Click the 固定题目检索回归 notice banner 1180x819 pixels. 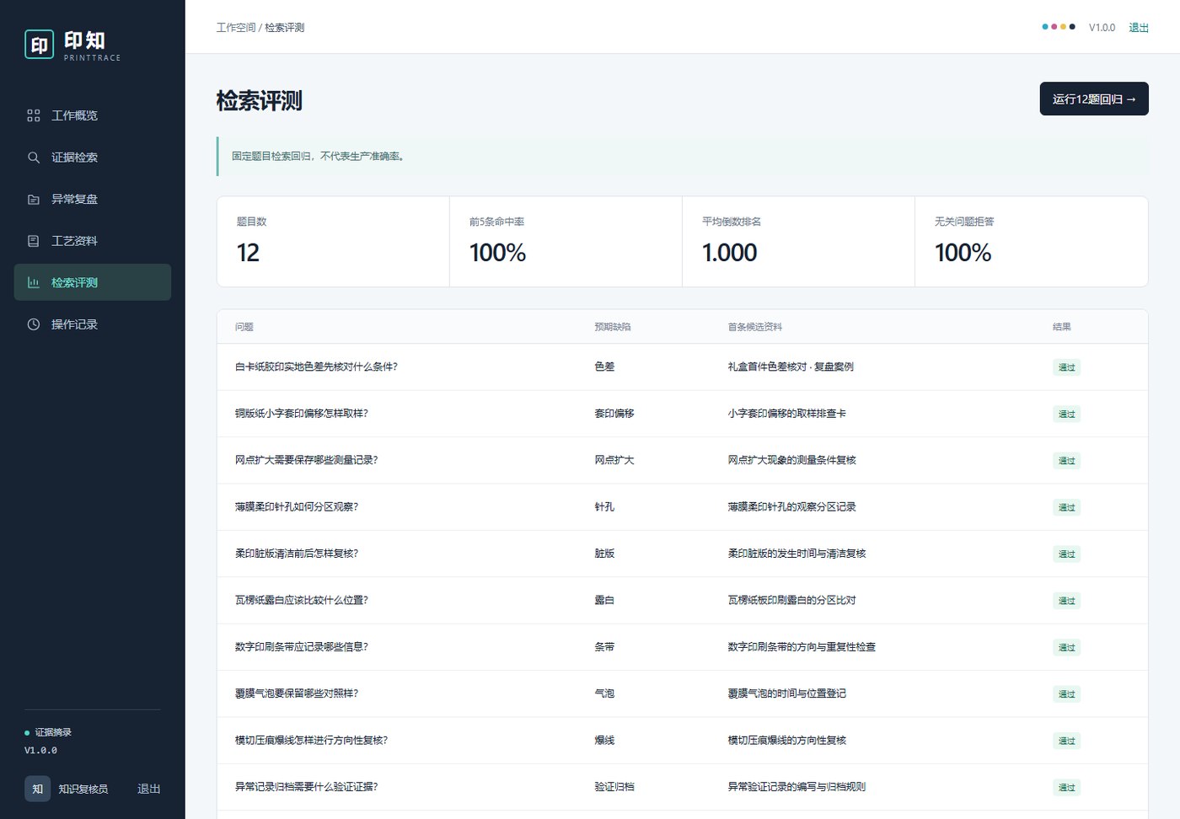point(683,157)
